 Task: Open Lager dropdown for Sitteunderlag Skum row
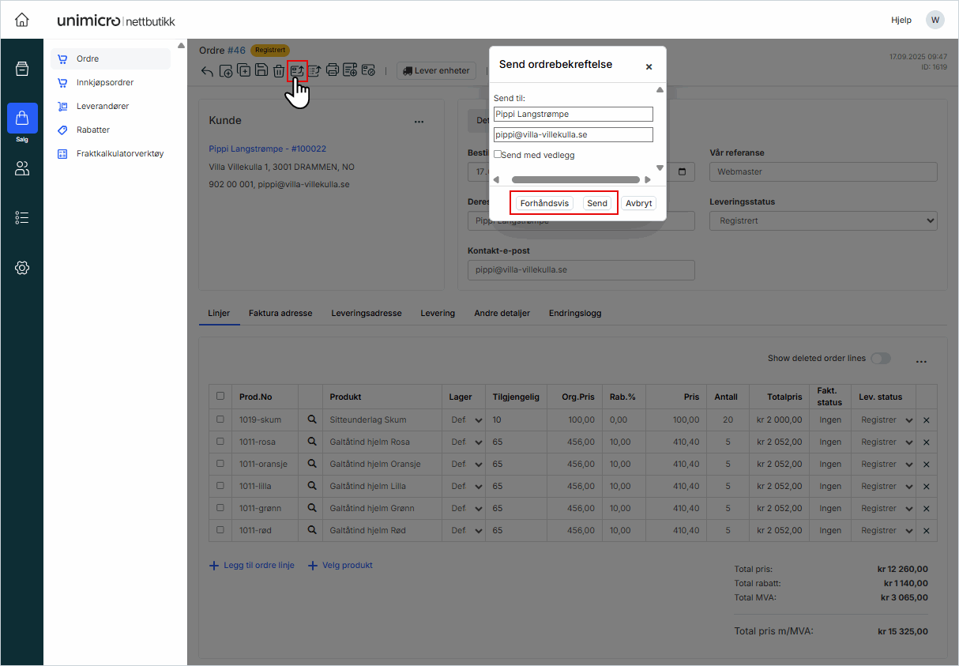coord(466,420)
